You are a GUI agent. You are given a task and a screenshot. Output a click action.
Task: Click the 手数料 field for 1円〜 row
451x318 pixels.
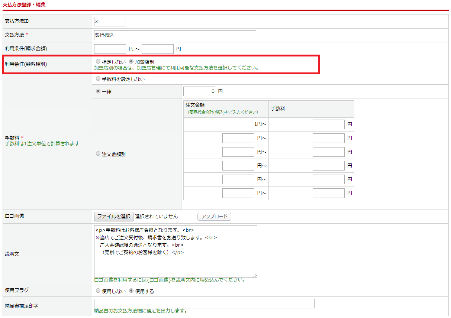pos(328,124)
